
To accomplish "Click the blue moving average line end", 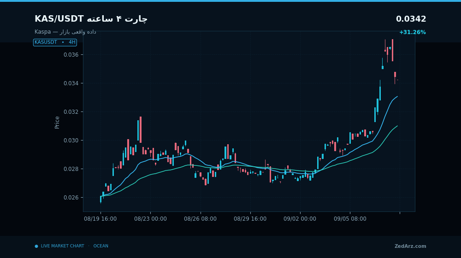I will [x=397, y=96].
